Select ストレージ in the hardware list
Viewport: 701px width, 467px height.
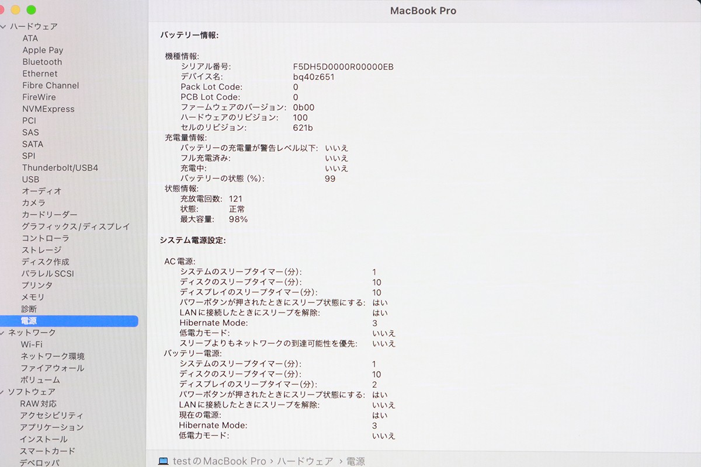(x=41, y=250)
